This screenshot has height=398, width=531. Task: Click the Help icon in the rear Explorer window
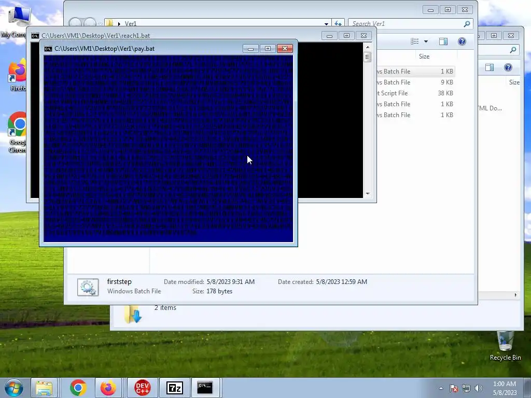tap(508, 67)
